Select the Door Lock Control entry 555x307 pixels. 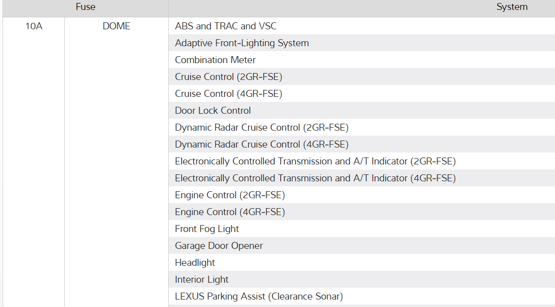point(213,111)
